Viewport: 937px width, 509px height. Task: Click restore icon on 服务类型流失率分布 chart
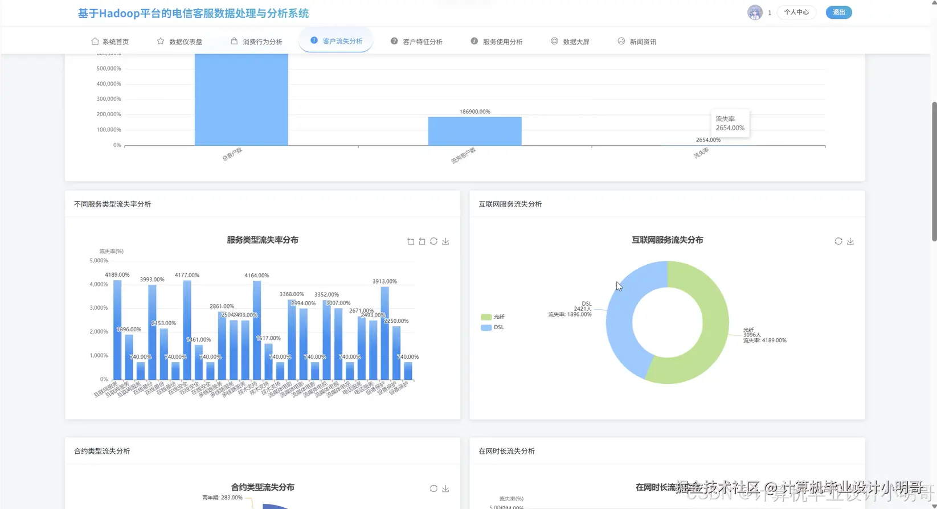[433, 241]
